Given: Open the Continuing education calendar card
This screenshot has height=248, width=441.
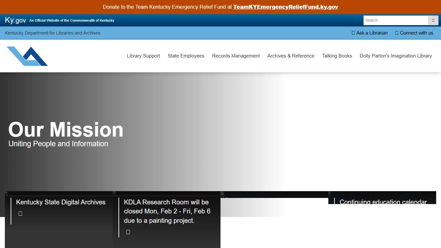Looking at the screenshot, I should (x=383, y=201).
